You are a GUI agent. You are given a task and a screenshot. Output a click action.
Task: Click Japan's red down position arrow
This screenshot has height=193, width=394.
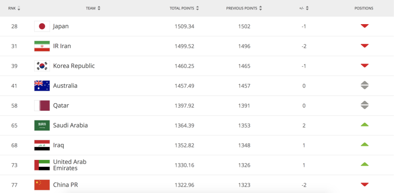(365, 26)
